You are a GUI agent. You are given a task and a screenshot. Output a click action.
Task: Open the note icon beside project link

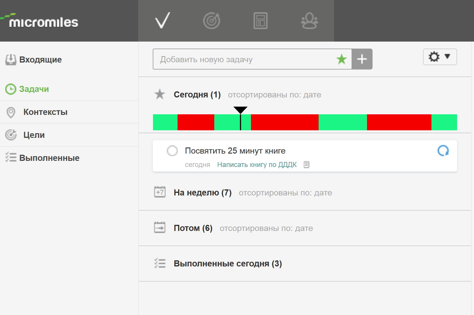point(306,165)
